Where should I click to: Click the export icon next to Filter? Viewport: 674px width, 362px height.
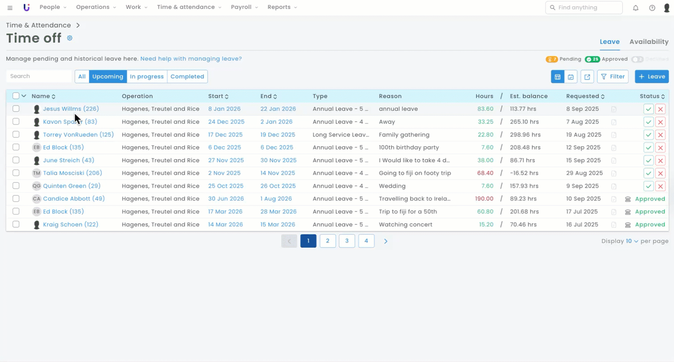click(x=587, y=77)
